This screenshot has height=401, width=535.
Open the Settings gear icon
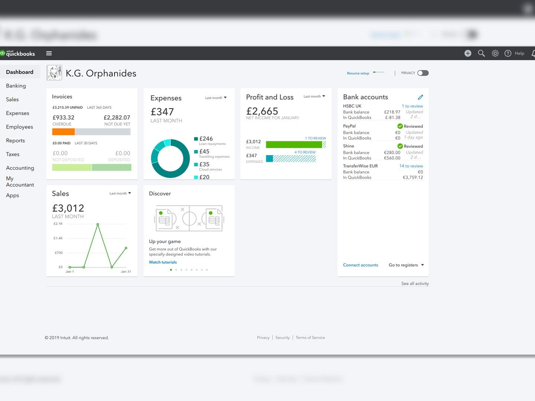click(x=495, y=53)
